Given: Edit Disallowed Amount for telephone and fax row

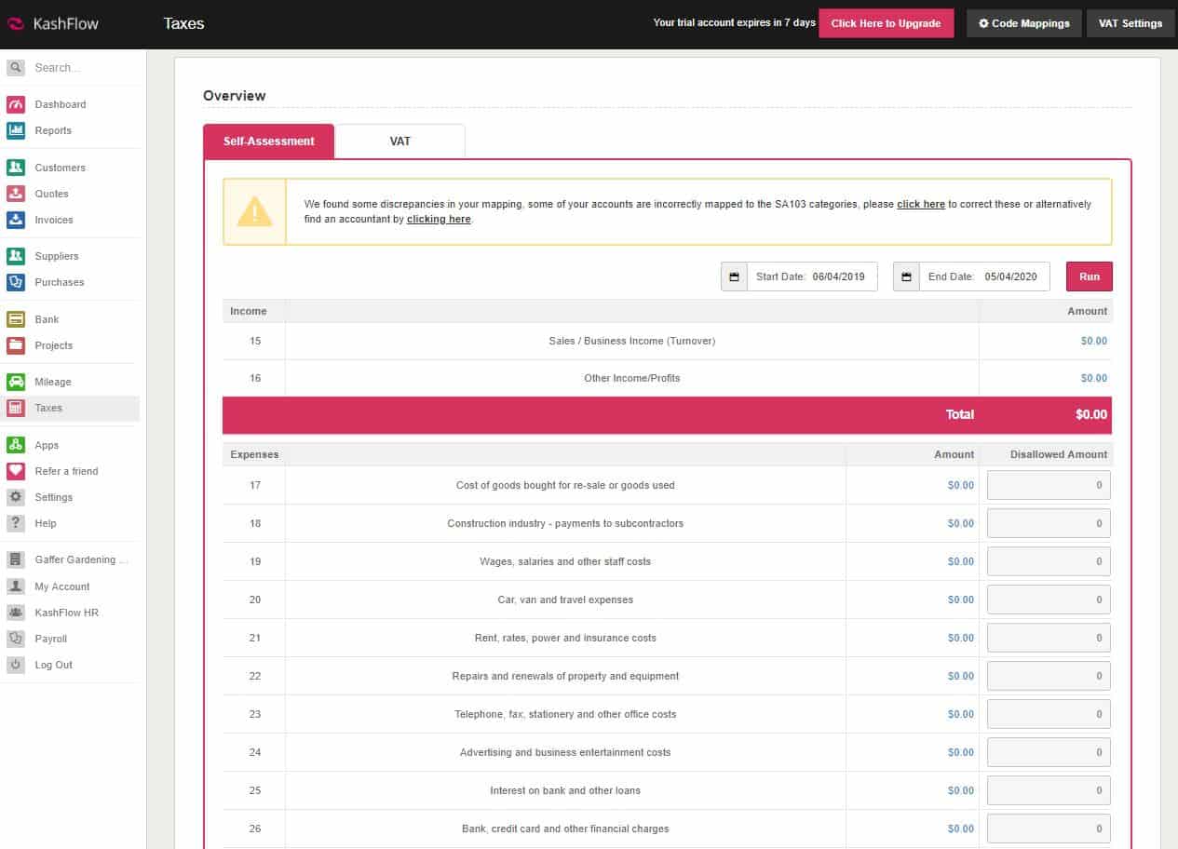Looking at the screenshot, I should tap(1049, 714).
